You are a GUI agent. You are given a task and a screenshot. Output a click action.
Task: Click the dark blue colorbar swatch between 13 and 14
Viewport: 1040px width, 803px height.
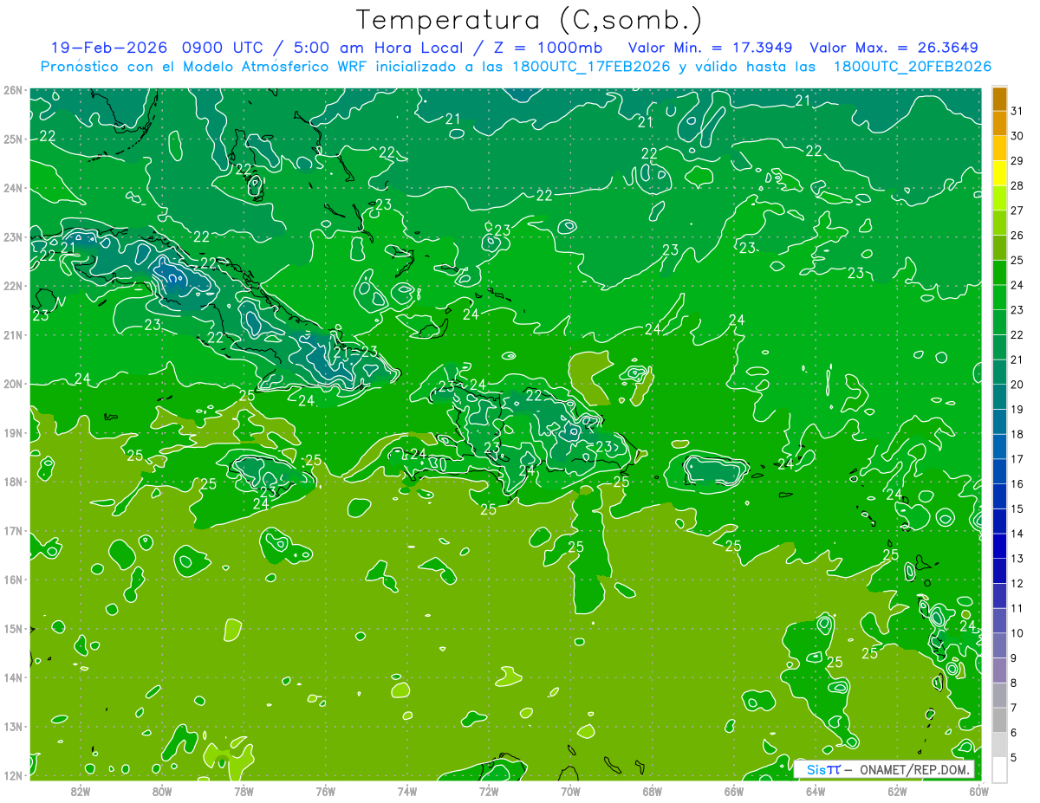coord(999,546)
